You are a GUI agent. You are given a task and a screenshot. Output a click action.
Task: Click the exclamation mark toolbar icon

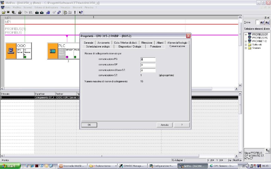tap(75, 12)
